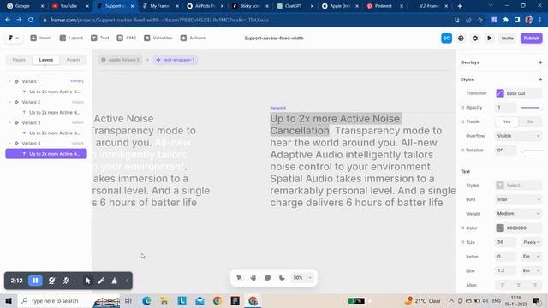
Task: Pause the screen recording
Action: coord(35,281)
